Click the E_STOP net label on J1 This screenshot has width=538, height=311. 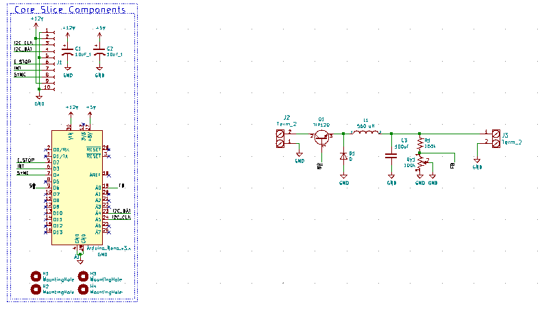pos(23,62)
